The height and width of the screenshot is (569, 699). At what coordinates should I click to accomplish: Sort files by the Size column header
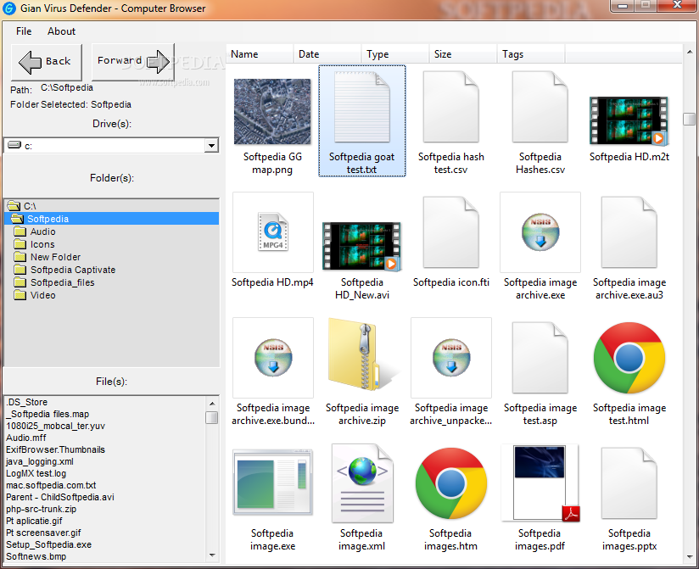443,54
